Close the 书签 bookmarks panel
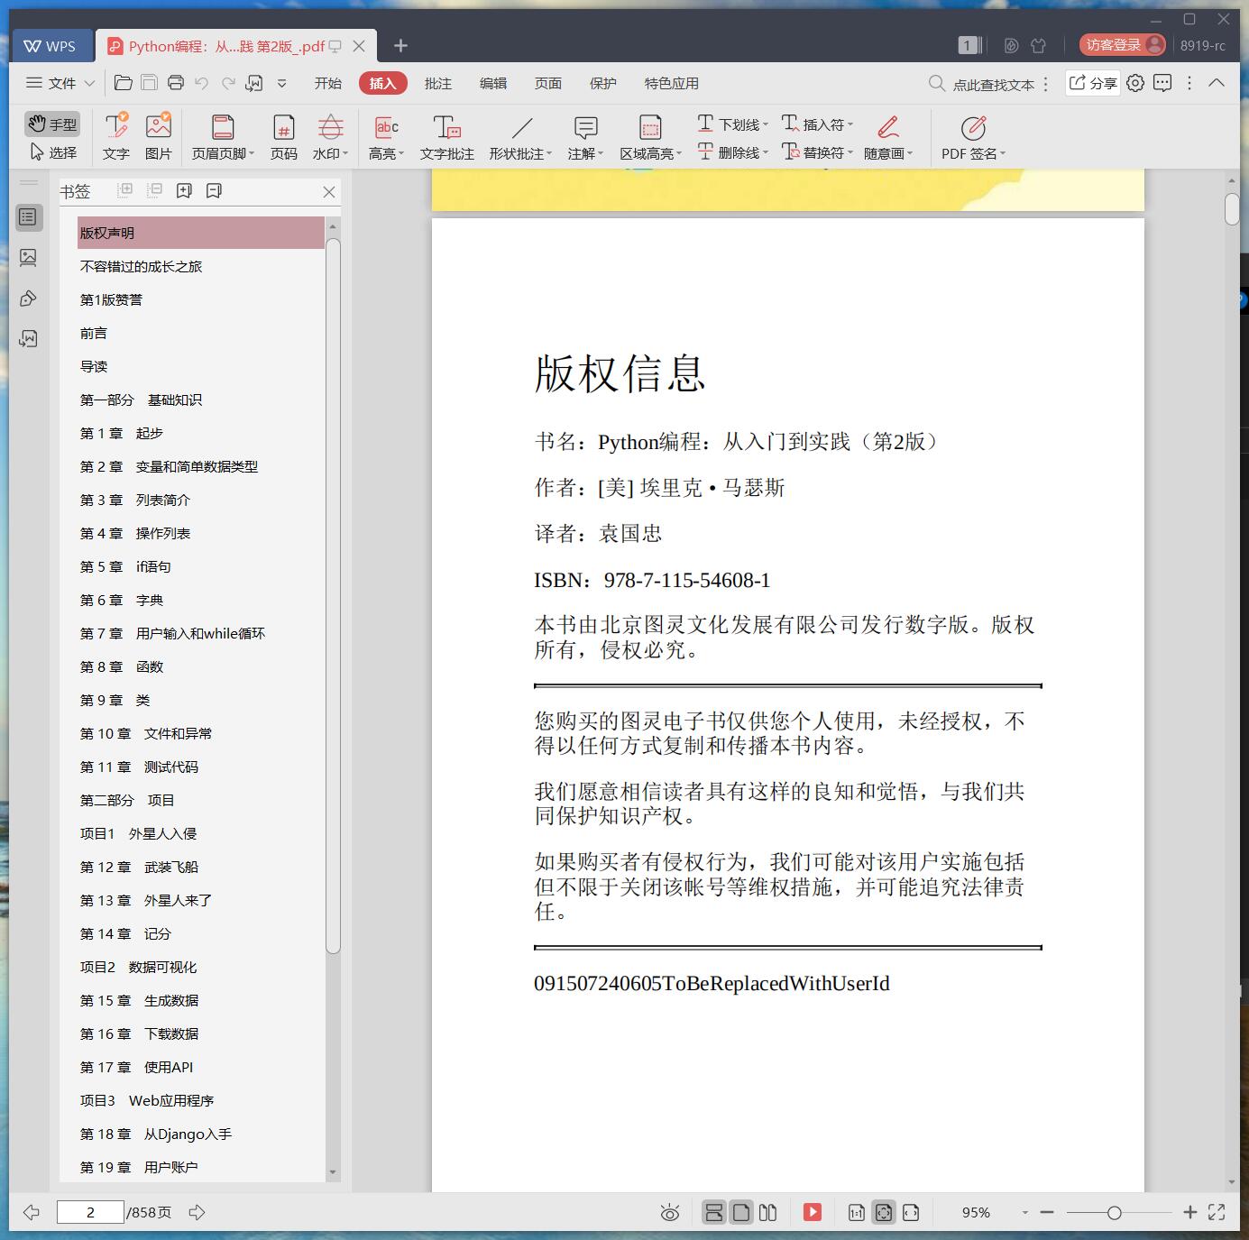 [x=329, y=191]
